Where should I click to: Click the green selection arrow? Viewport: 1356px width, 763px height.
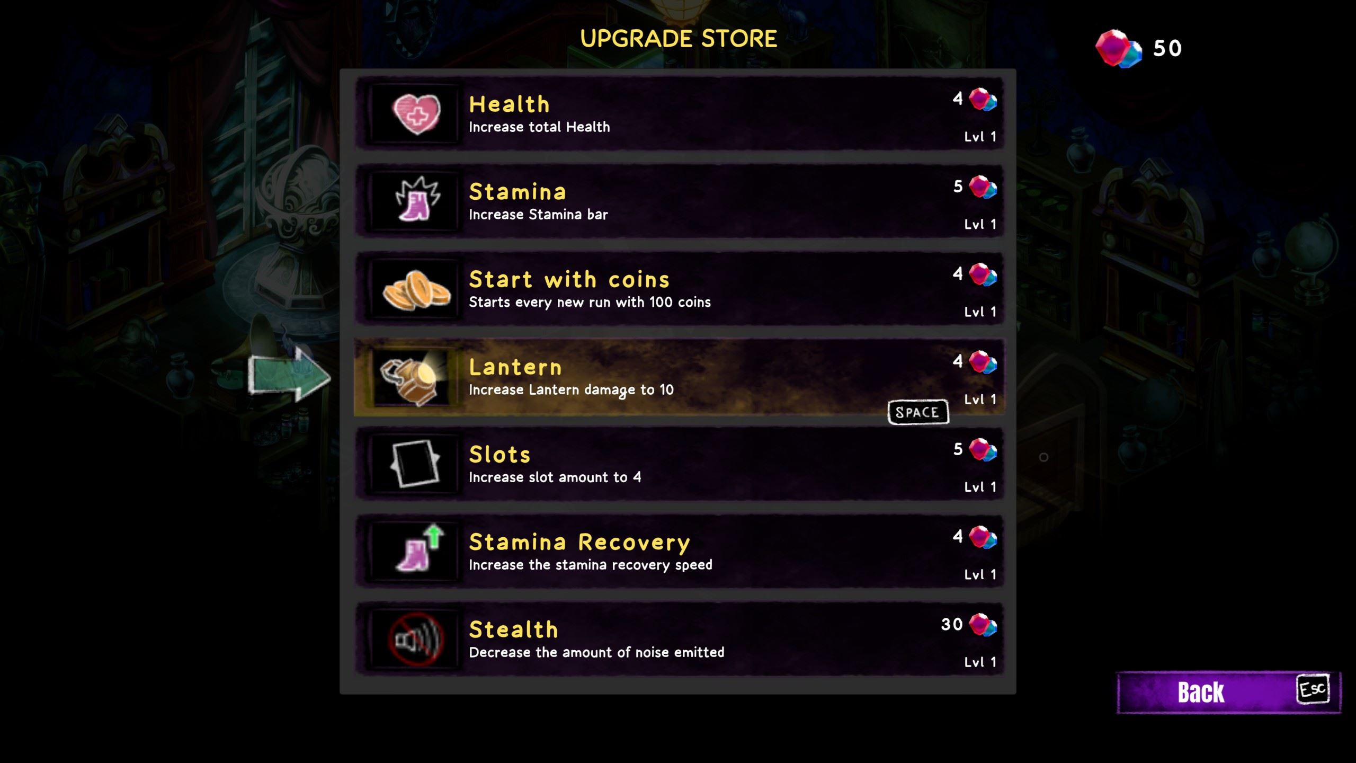point(289,375)
